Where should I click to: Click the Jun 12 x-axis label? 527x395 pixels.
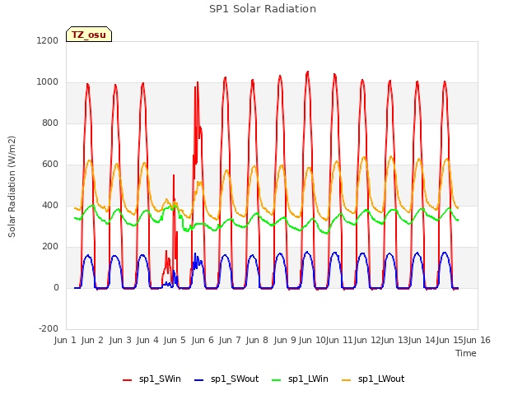click(367, 340)
